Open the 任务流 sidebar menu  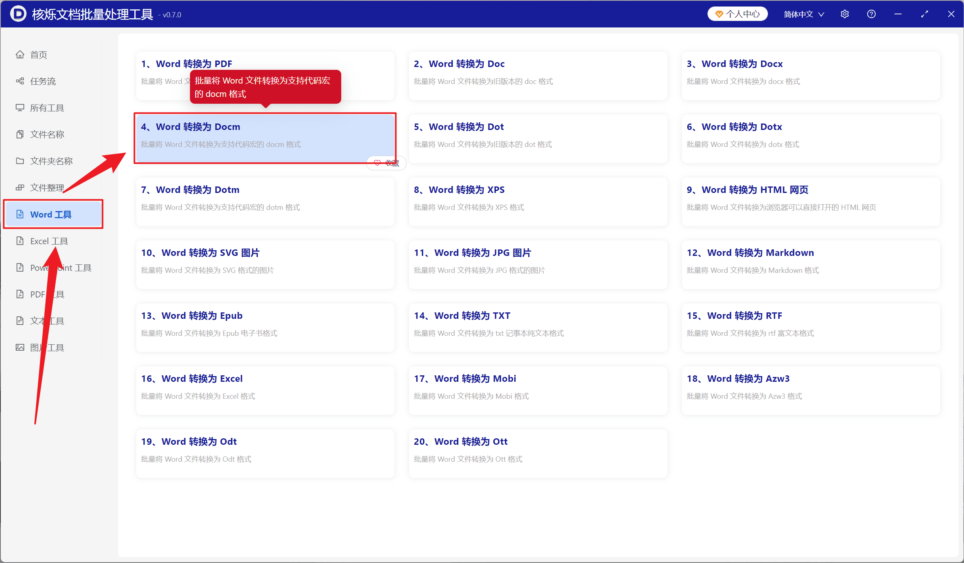(52, 81)
